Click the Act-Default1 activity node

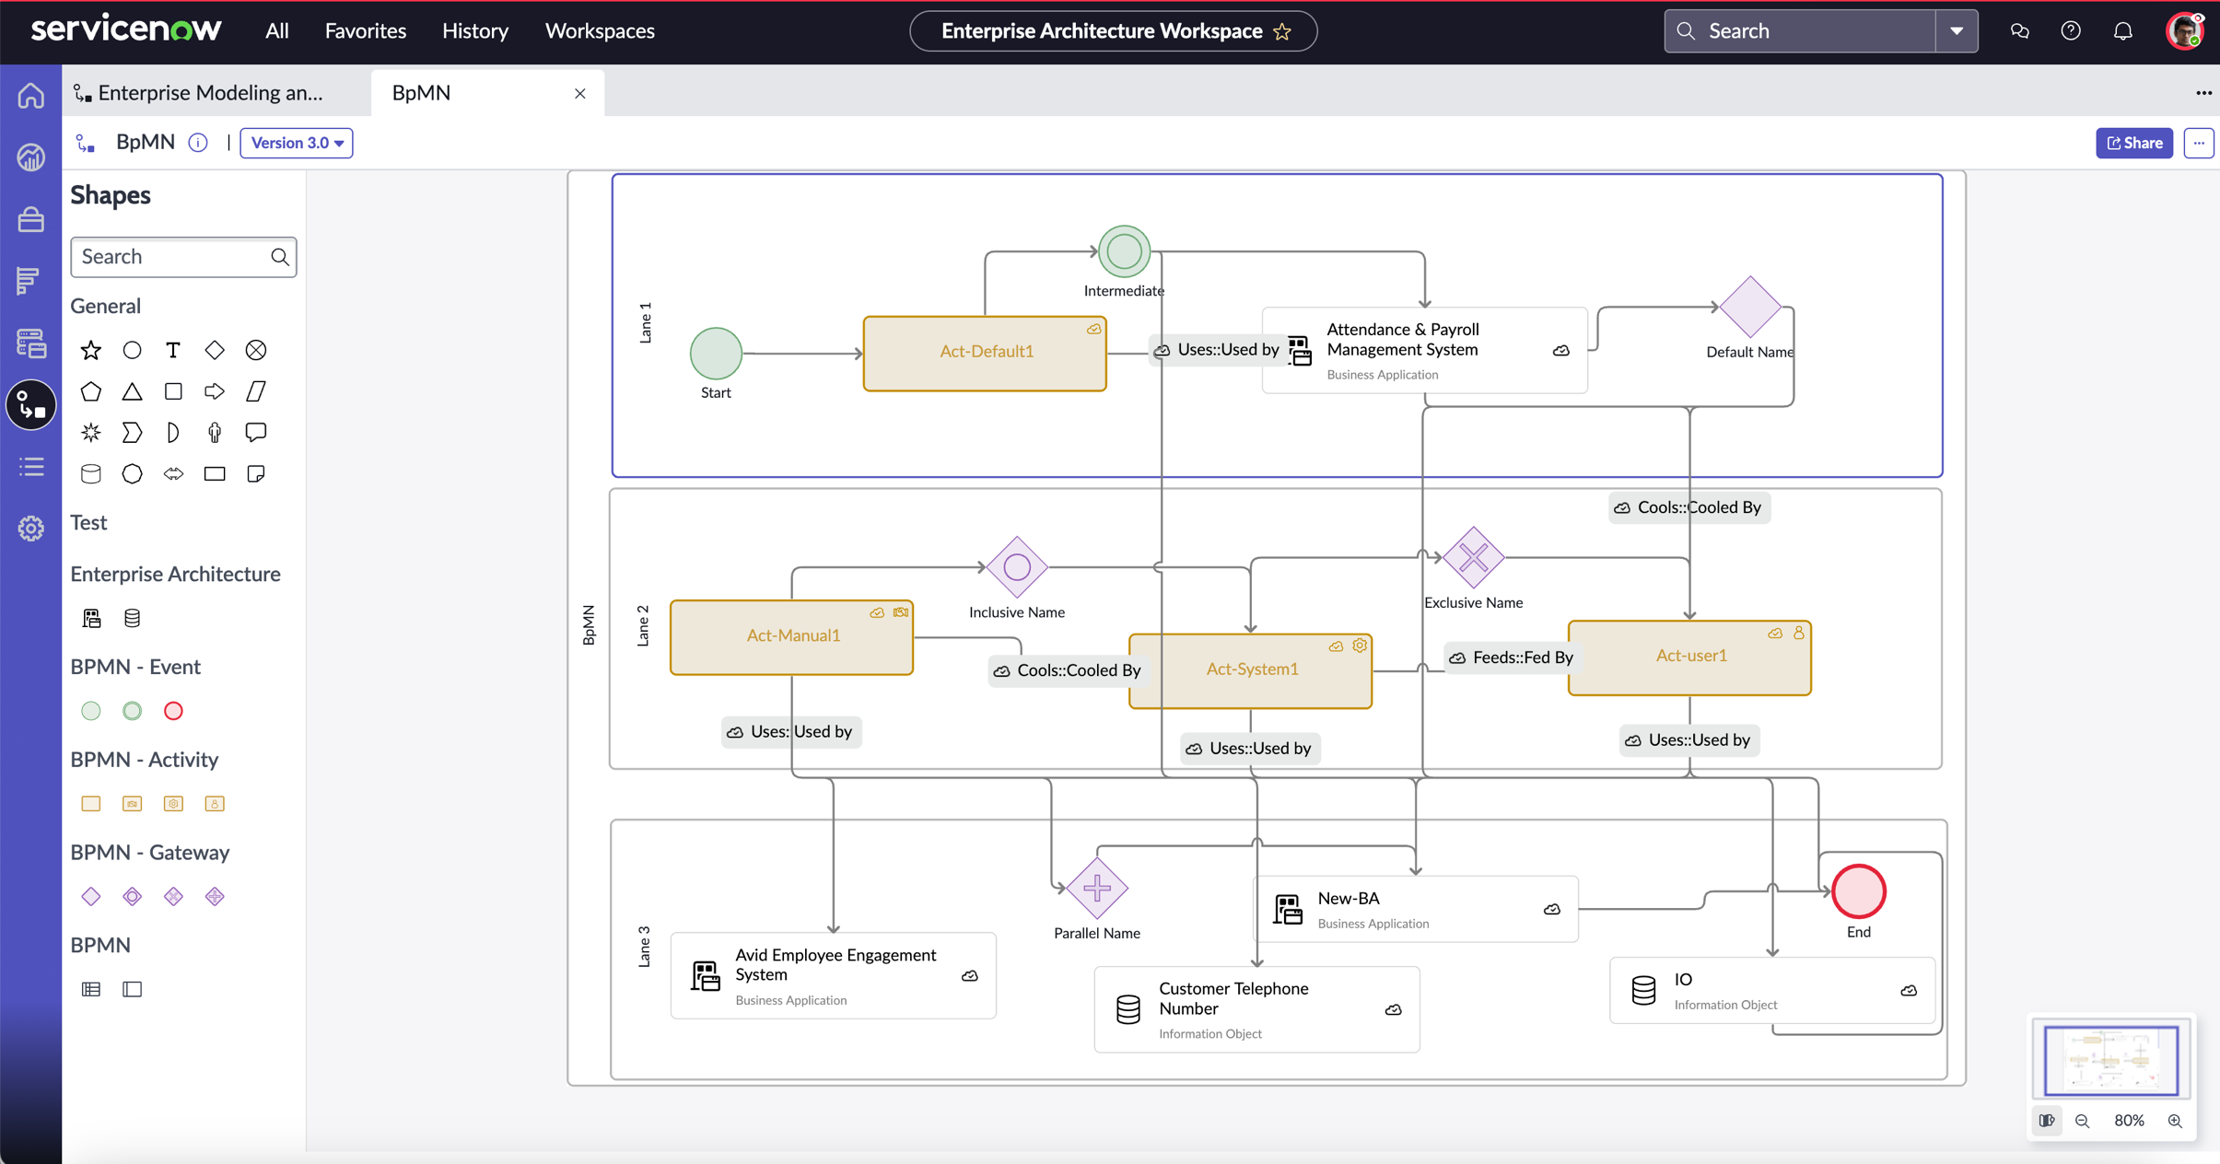pos(985,354)
